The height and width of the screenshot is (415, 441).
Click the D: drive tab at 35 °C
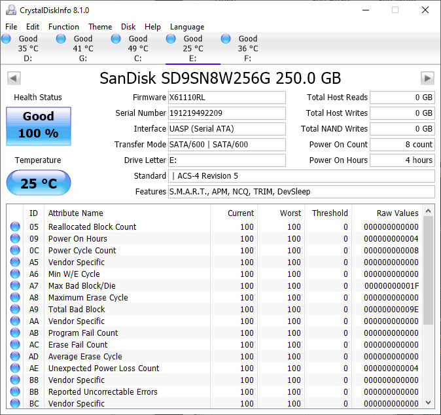point(28,48)
